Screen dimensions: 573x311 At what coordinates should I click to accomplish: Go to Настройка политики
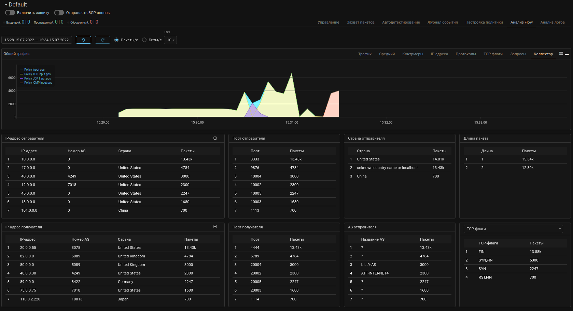(484, 22)
